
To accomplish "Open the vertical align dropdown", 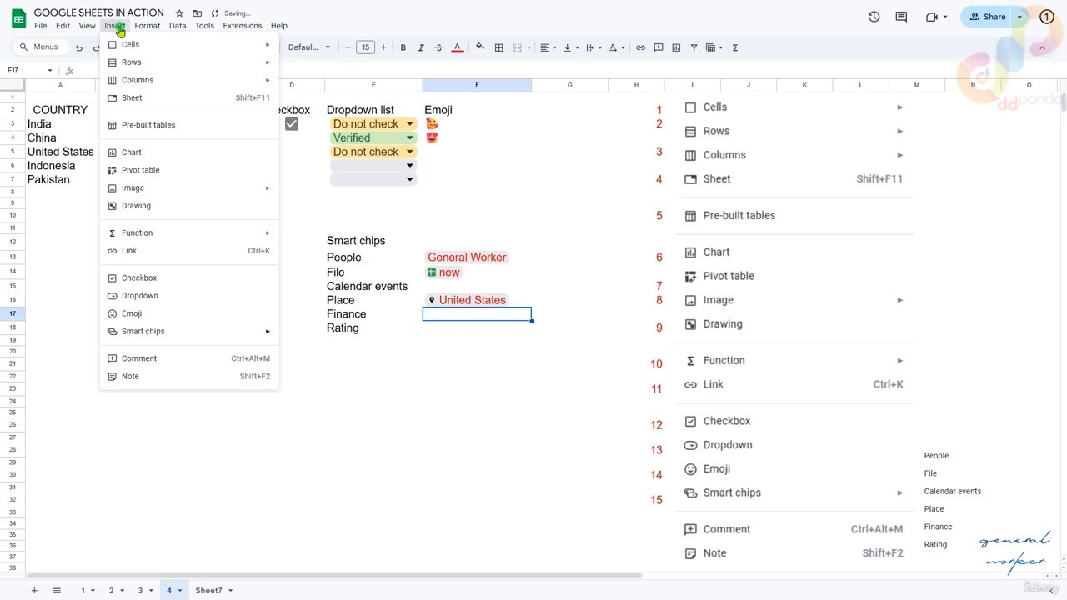I will [570, 48].
